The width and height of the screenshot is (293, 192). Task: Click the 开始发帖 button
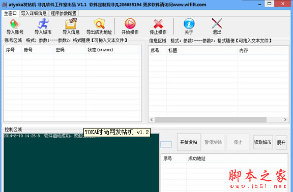(189, 142)
